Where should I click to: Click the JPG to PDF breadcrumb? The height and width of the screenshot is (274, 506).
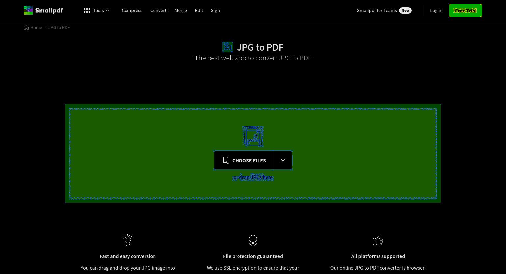point(59,27)
